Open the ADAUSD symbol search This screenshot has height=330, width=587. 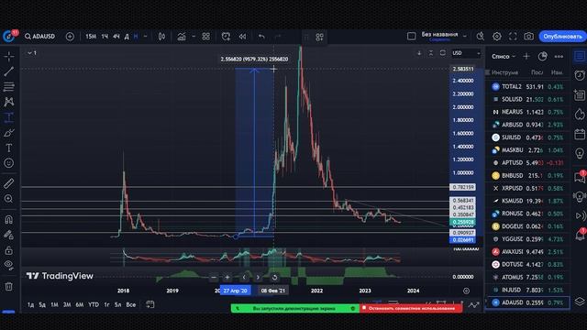39,37
